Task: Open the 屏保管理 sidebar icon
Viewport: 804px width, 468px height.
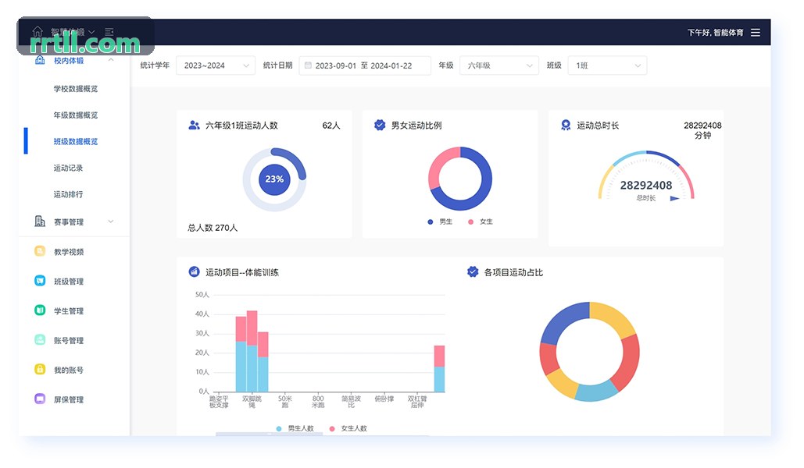Action: pyautogui.click(x=40, y=399)
